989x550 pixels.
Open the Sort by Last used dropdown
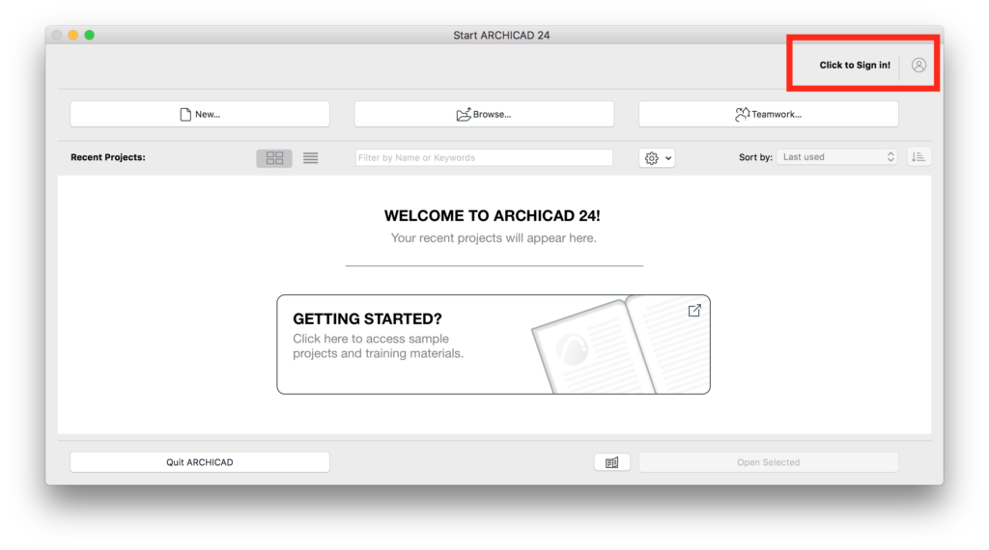point(838,157)
